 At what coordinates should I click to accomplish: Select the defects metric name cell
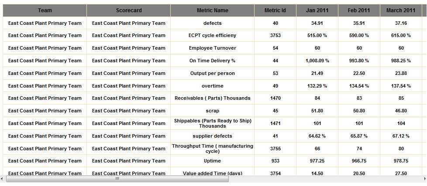[x=213, y=23]
